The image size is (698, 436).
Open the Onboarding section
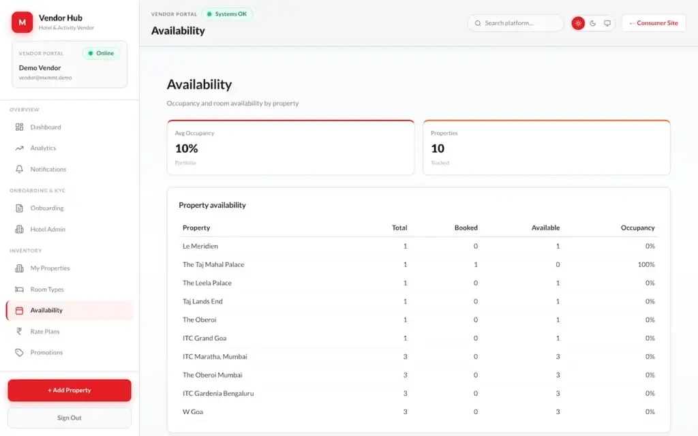click(x=70, y=208)
